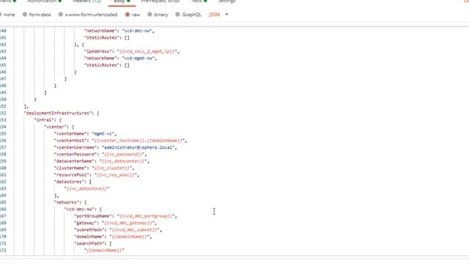
Task: Click the "vcenter" key line
Action: pos(59,127)
